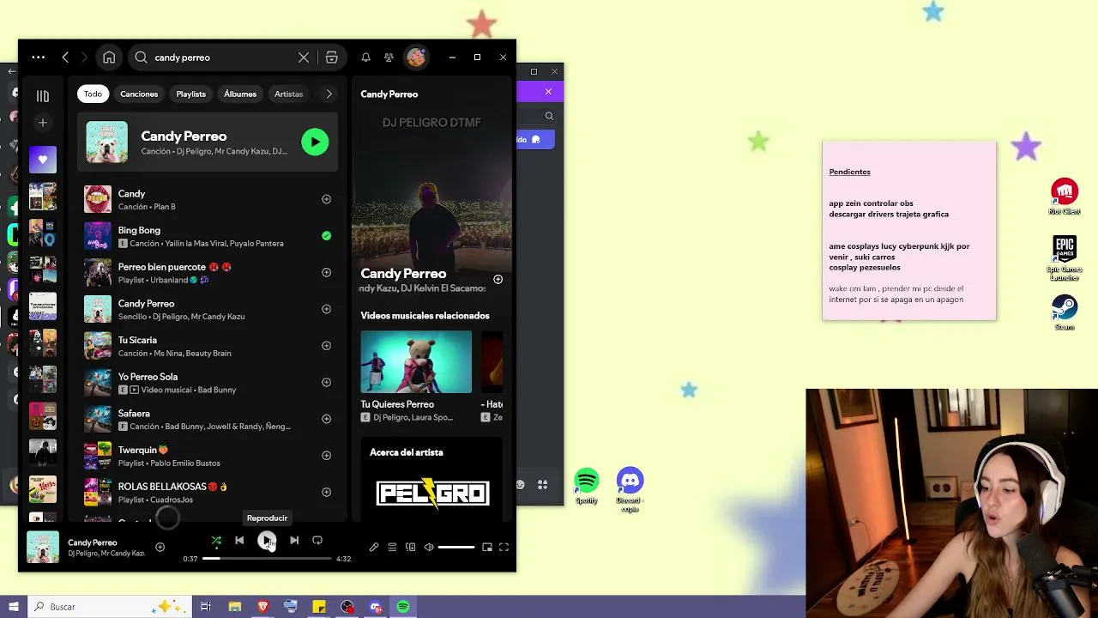Skip to next track
Screen dimensions: 1098x618
(x=294, y=540)
